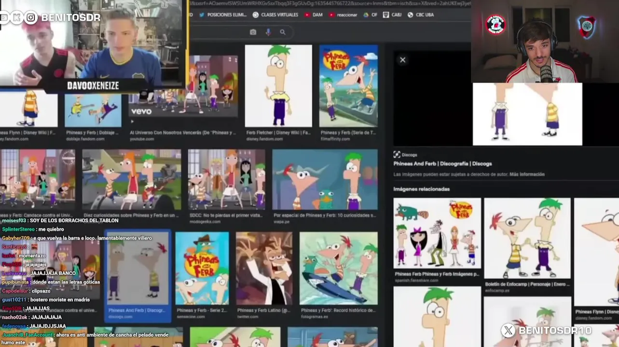Viewport: 619px width, 347px height.
Task: Open CABJ bookmark
Action: pos(392,15)
